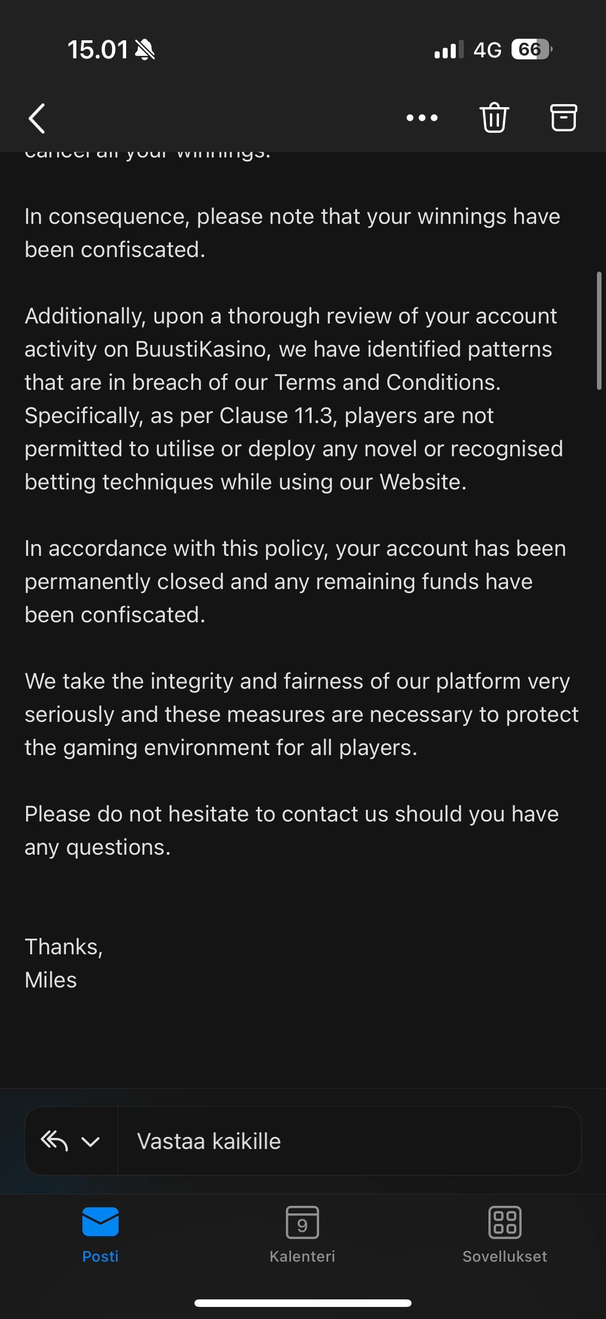Open the Sovellukset tab

504,1256
